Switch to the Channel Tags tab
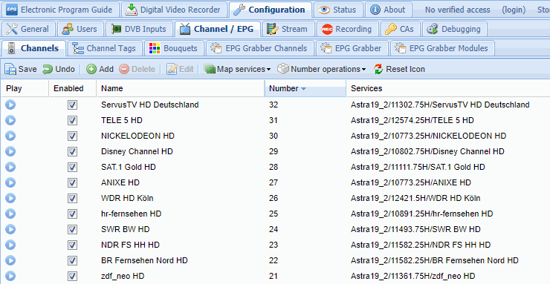The image size is (550, 284). click(105, 48)
